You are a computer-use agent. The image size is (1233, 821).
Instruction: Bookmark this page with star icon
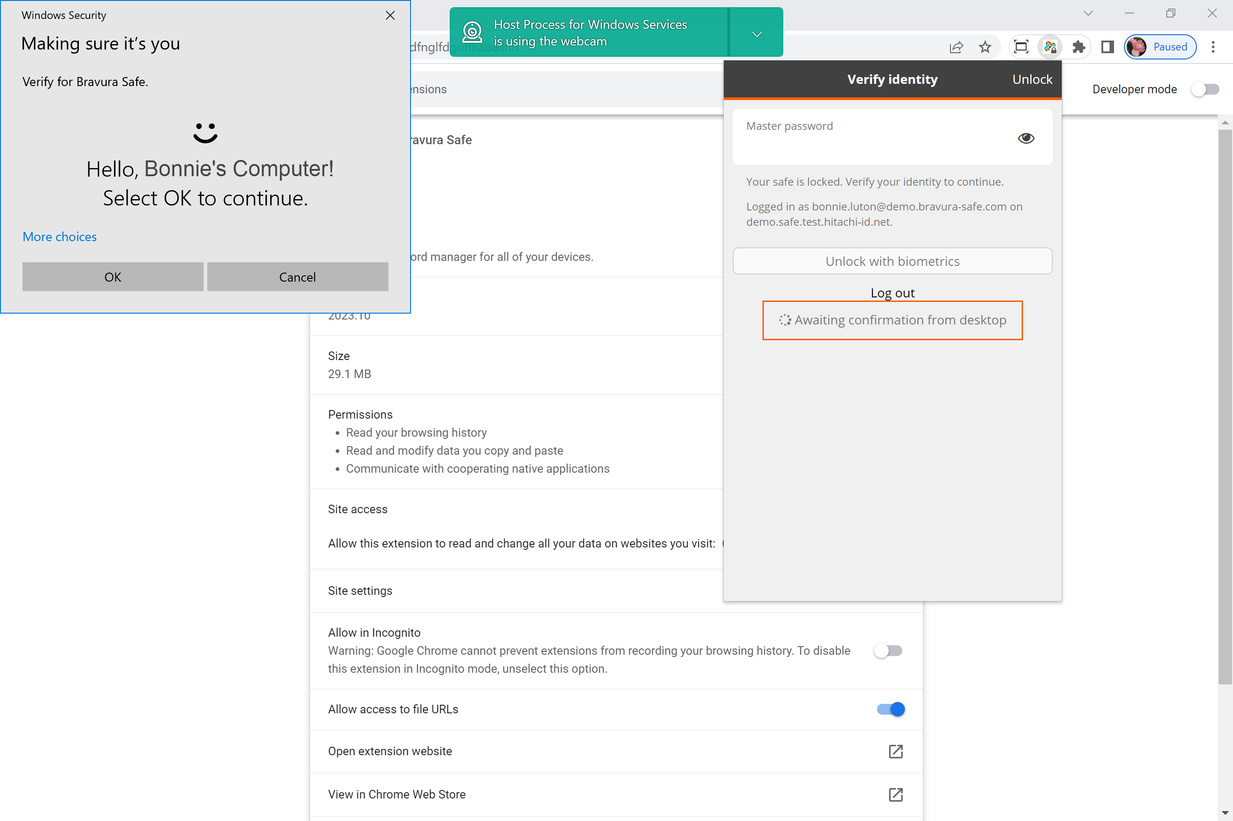coord(985,47)
